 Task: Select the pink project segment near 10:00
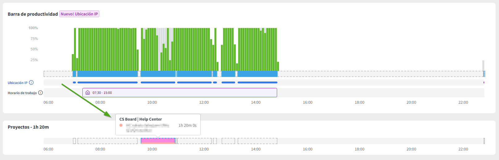point(158,141)
